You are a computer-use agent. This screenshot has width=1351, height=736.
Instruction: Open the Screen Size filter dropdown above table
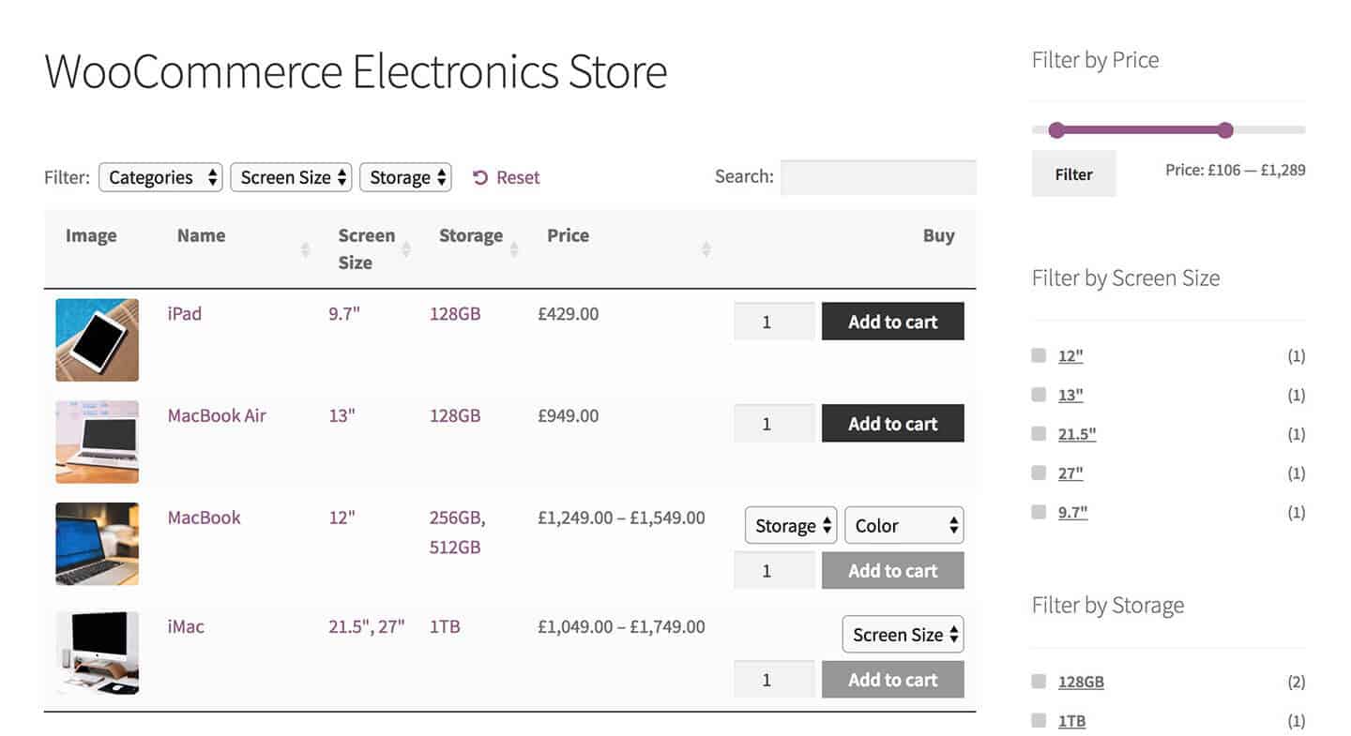[x=291, y=177]
